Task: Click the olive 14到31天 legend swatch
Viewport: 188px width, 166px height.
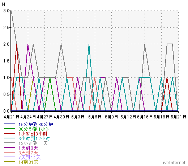Action: click(x=9, y=162)
